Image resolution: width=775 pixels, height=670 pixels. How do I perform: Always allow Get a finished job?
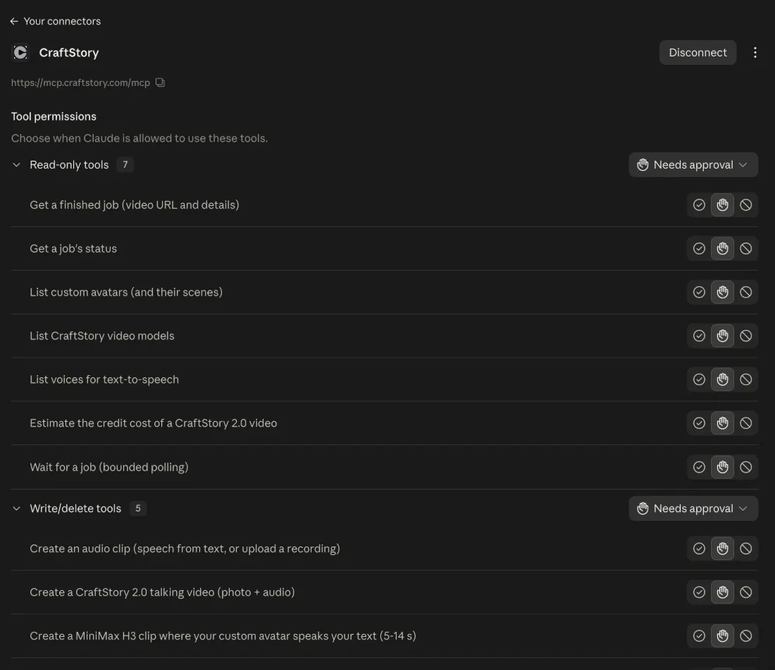[699, 205]
